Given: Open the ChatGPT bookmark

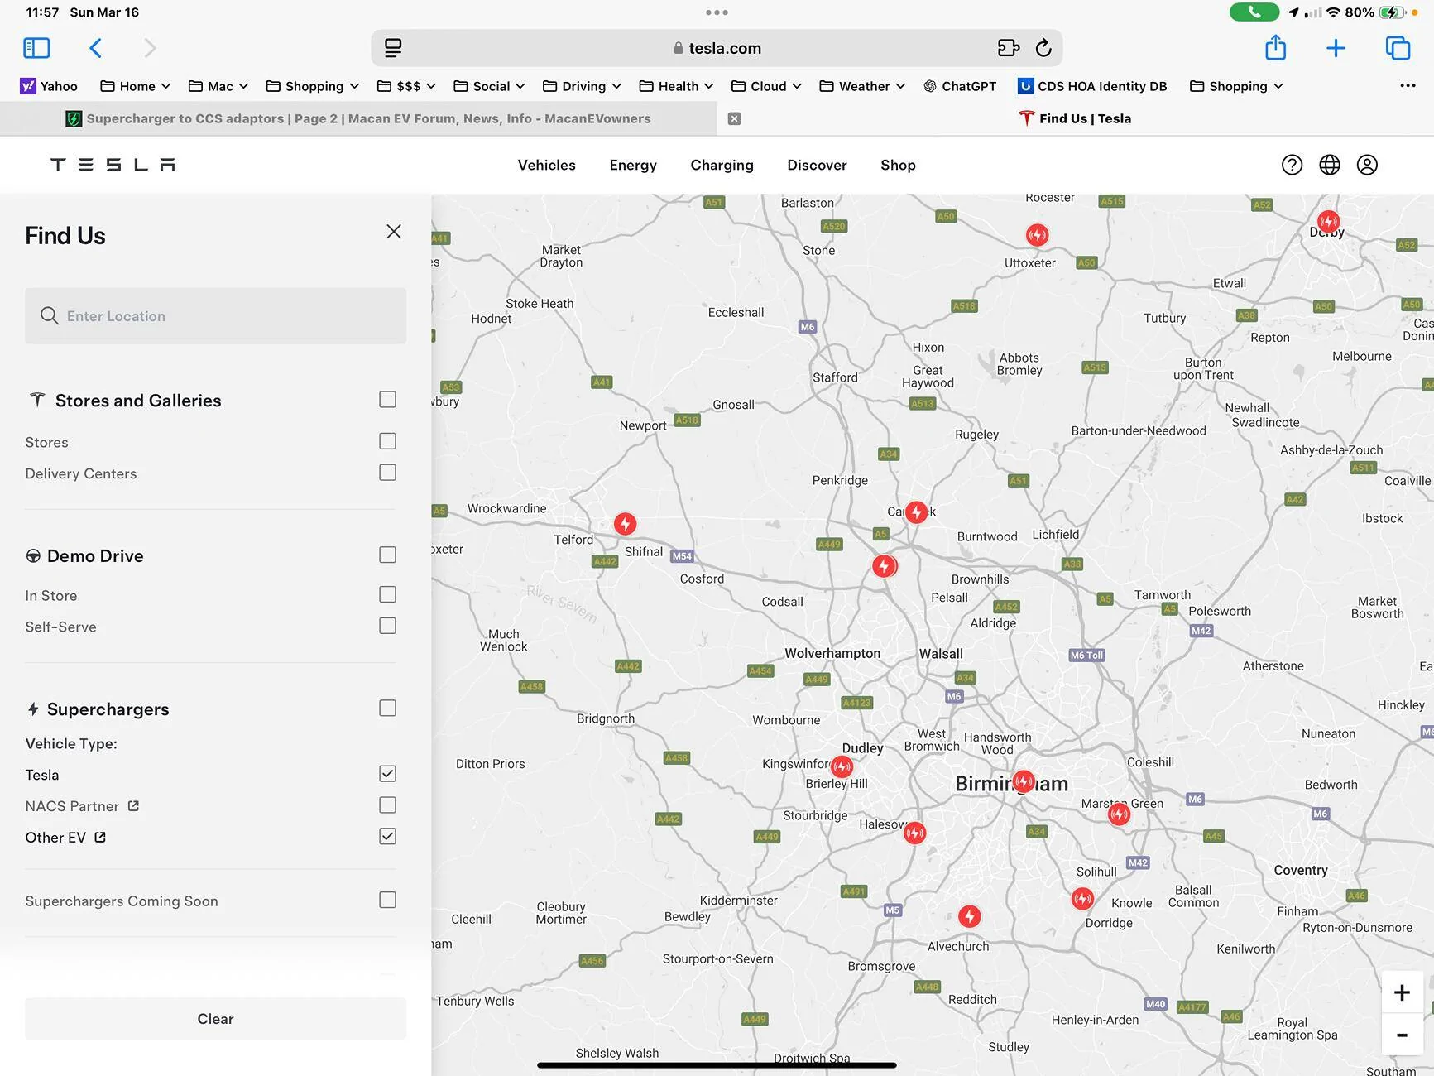Looking at the screenshot, I should (x=960, y=86).
